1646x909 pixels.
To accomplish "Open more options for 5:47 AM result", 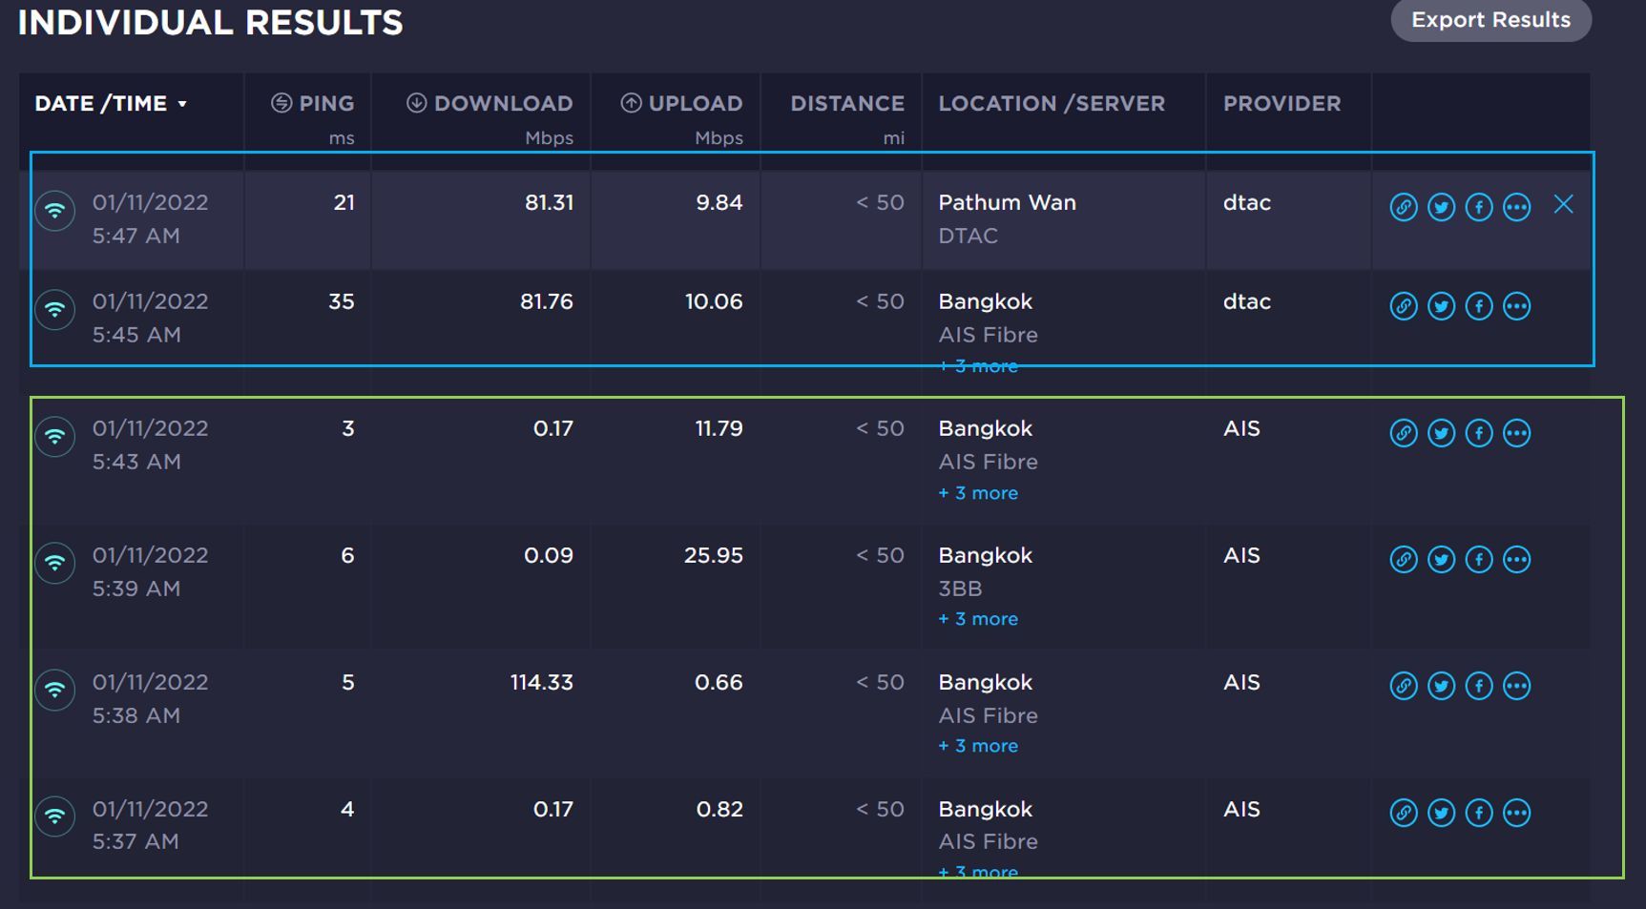I will tap(1516, 207).
